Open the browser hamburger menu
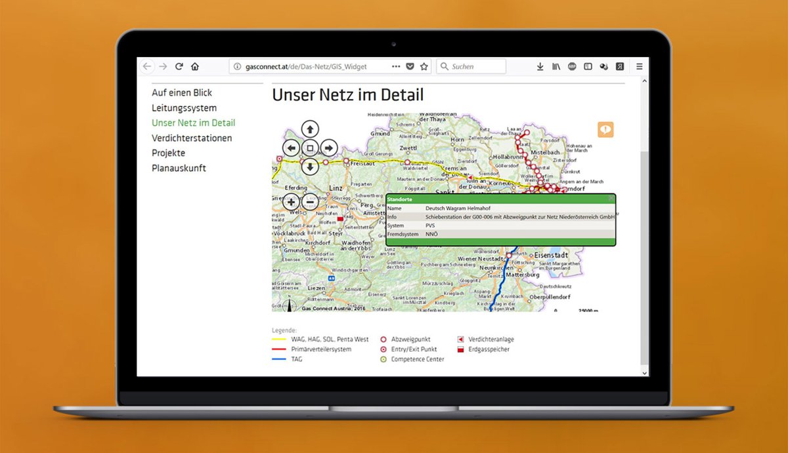 [x=638, y=66]
